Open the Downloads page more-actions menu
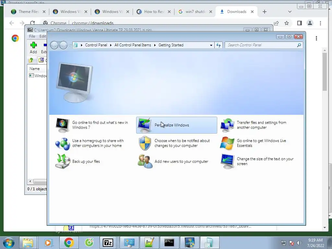The width and height of the screenshot is (332, 249). [316, 38]
